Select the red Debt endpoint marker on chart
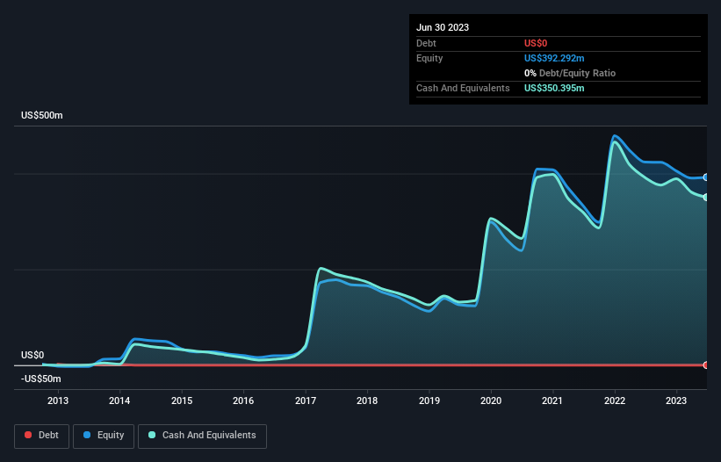The width and height of the screenshot is (721, 462). tap(706, 365)
